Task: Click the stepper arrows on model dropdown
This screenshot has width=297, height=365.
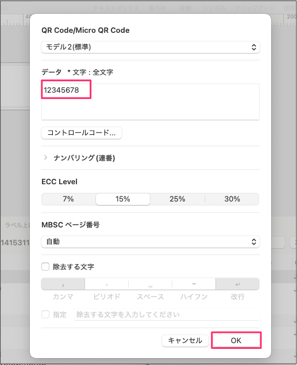Action: coord(254,47)
